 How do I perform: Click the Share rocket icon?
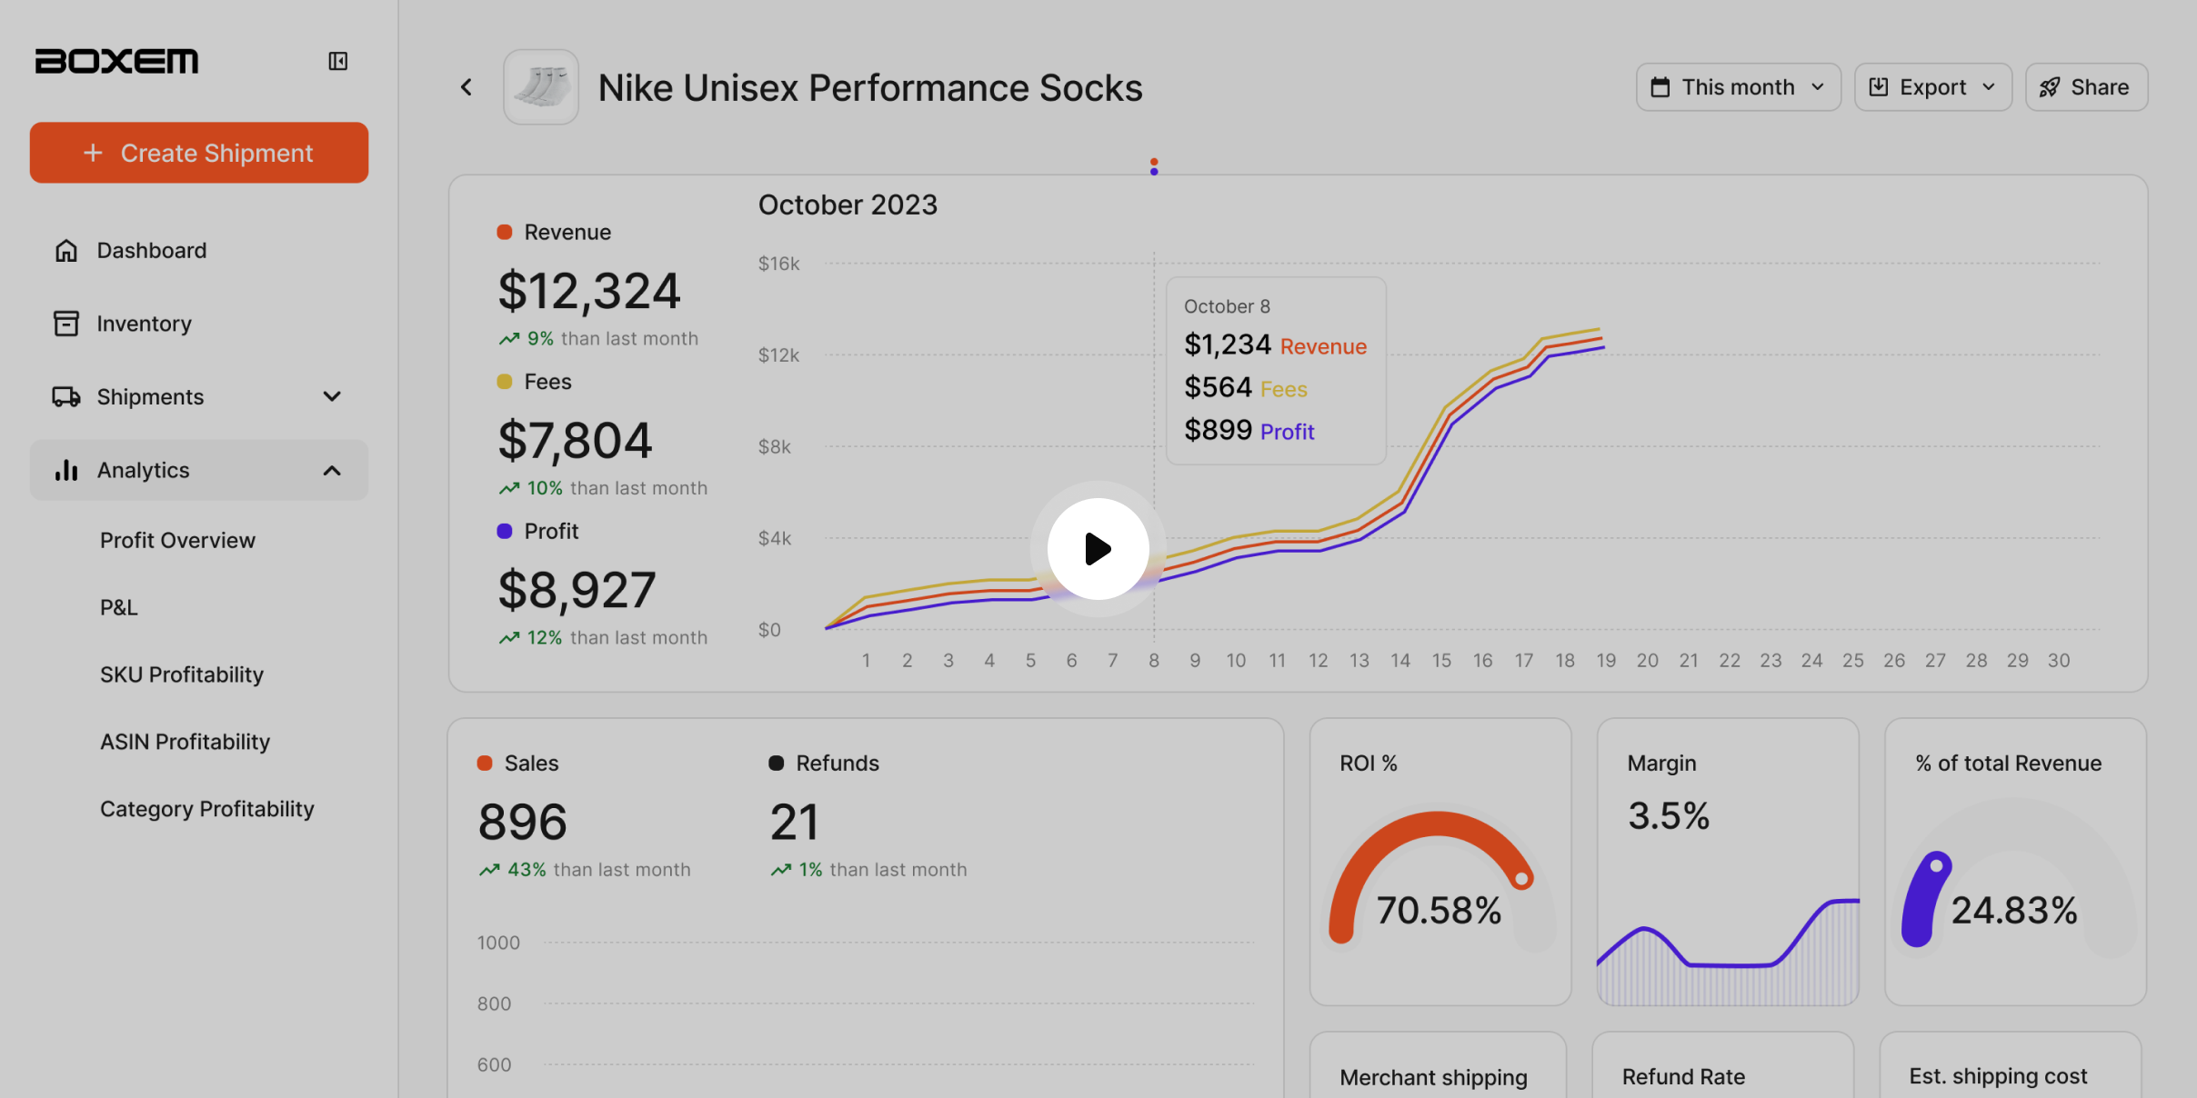click(x=2049, y=87)
